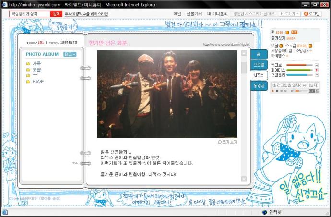This screenshot has width=331, height=217.
Task: Open the HAVE folder
Action: pos(38,82)
